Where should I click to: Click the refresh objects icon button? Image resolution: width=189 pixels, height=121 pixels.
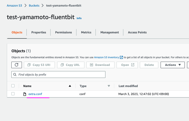[17, 65]
